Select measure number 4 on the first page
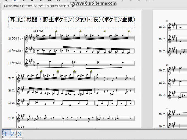 pos(16,113)
